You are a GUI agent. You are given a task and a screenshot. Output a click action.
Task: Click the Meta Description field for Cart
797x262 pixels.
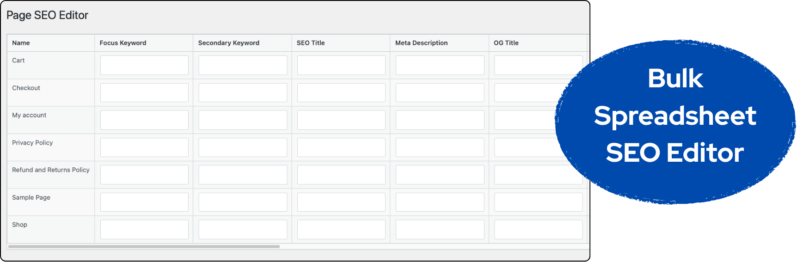440,65
